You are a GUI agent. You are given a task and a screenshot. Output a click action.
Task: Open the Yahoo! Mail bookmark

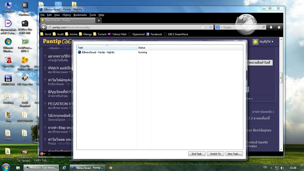tap(117, 34)
